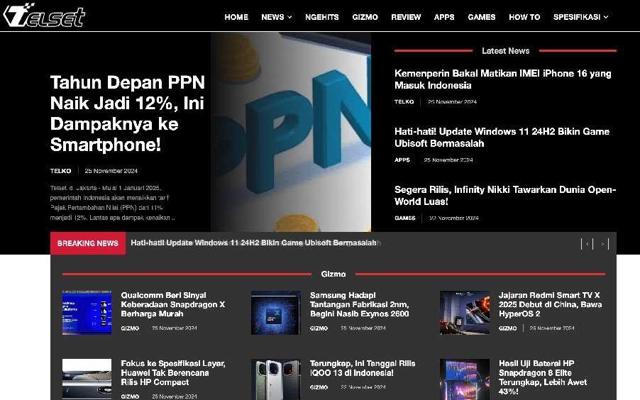Click the Latest News heading
This screenshot has width=640, height=400.
[x=505, y=51]
